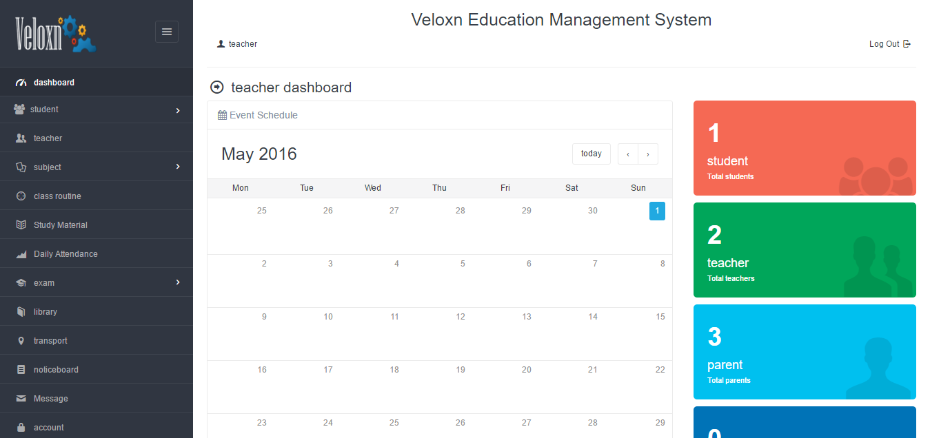The image size is (930, 438).
Task: Expand the exam submenu chevron
Action: (x=178, y=282)
